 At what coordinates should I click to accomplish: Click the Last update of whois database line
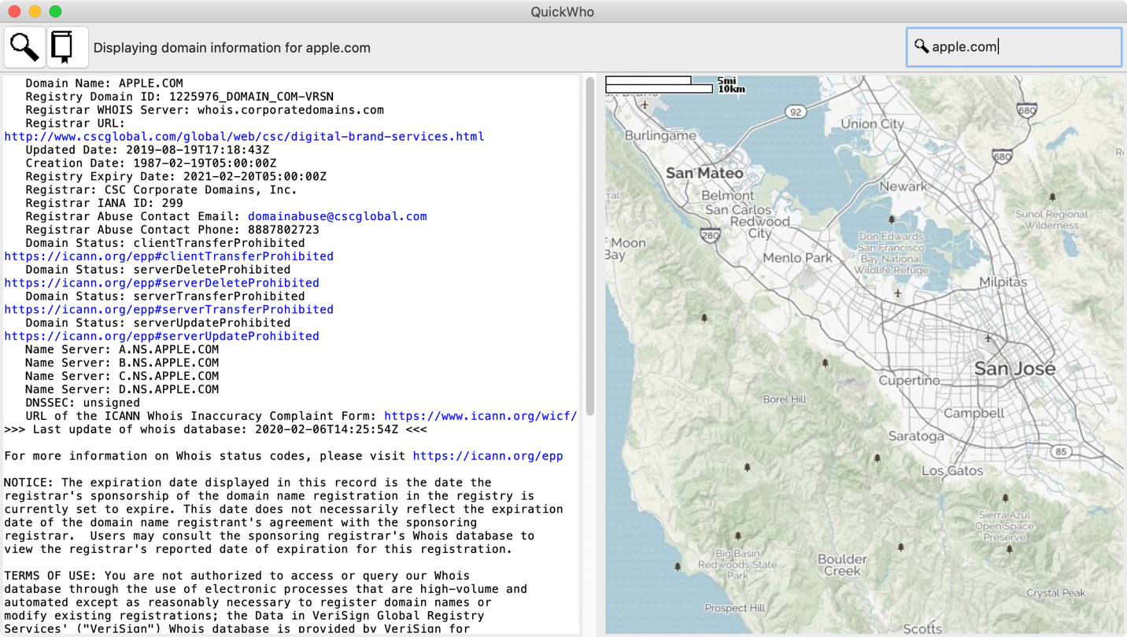216,430
